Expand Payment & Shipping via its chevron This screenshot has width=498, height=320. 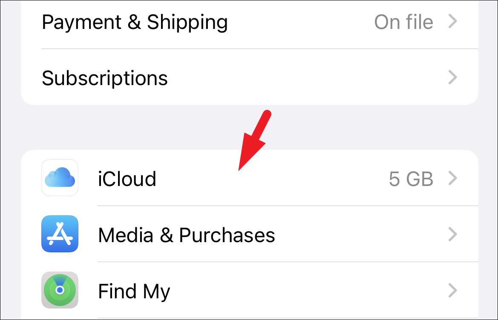tap(452, 21)
